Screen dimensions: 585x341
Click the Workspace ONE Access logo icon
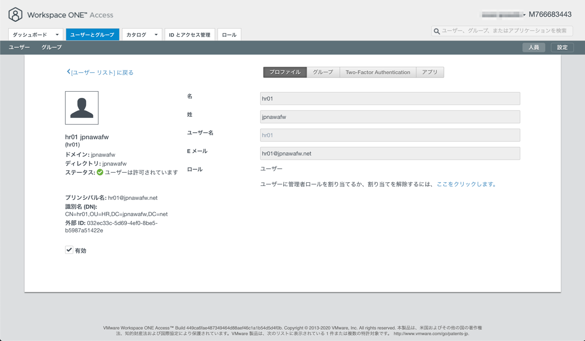[x=15, y=14]
